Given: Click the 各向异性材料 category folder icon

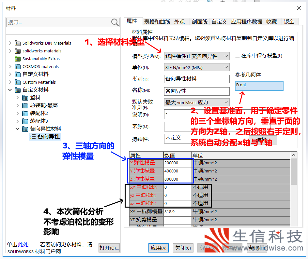Looking at the screenshot, I should coord(25,129).
